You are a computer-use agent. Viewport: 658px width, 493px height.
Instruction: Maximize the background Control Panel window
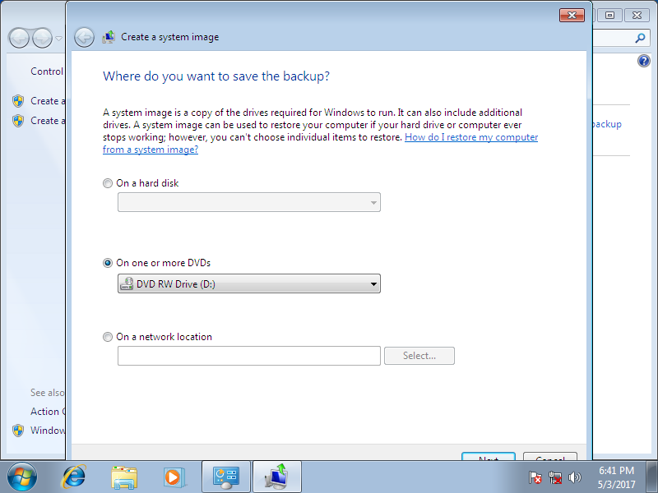pos(609,15)
